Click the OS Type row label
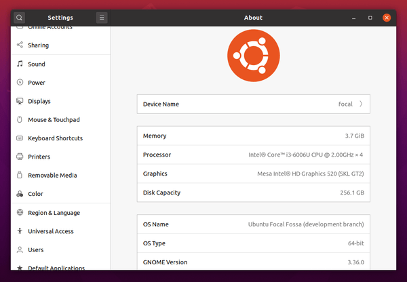 154,243
